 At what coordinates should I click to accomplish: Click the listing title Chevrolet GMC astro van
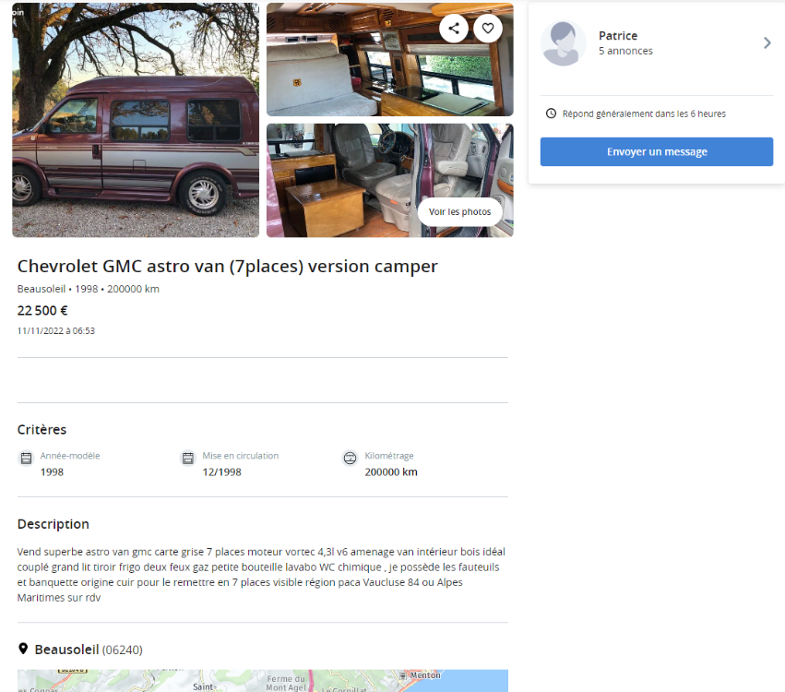click(227, 266)
